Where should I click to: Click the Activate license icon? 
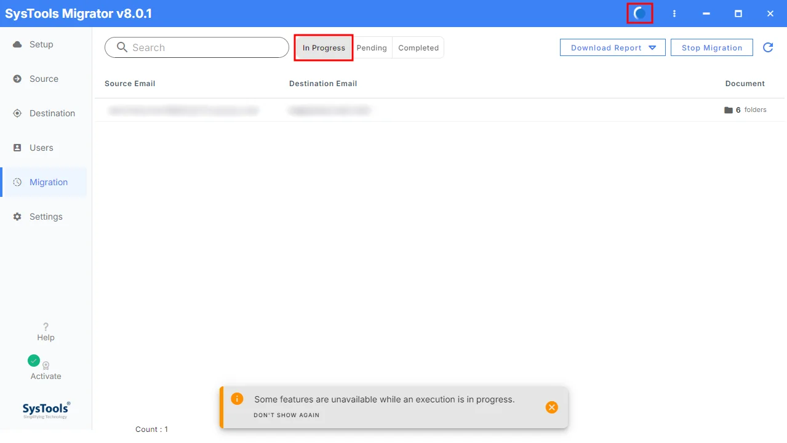click(46, 365)
